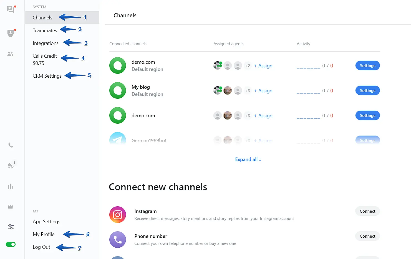Image resolution: width=411 pixels, height=259 pixels.
Task: Click Settings for the My blog channel
Action: point(367,91)
